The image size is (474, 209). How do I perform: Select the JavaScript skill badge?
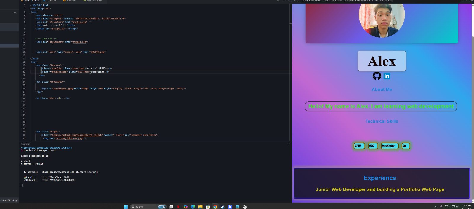click(389, 146)
